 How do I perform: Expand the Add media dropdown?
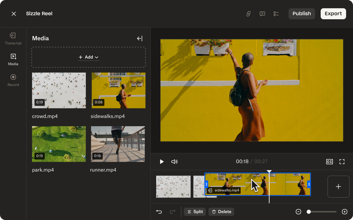pos(89,57)
